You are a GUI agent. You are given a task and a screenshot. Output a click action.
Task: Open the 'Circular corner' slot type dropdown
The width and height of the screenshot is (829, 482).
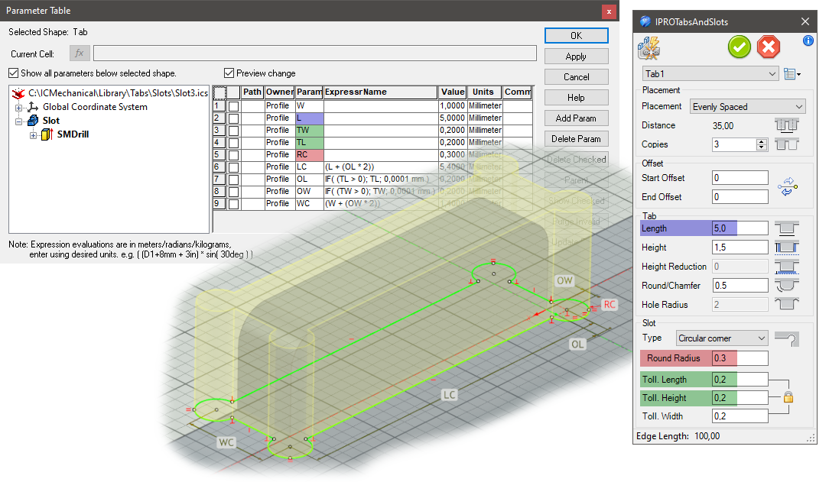(721, 338)
